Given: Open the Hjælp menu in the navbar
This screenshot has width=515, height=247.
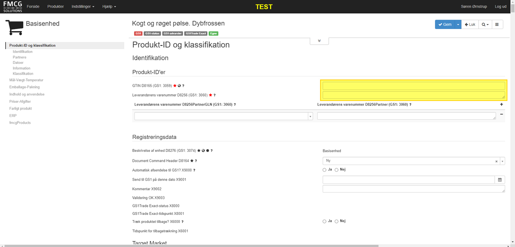Looking at the screenshot, I should tap(109, 7).
